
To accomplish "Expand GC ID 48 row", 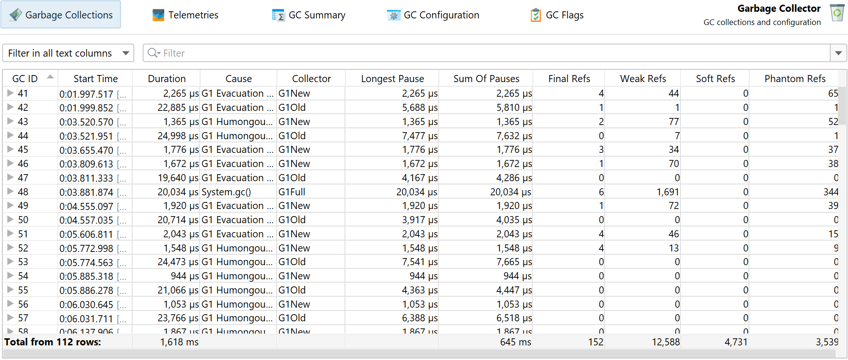I will (10, 192).
